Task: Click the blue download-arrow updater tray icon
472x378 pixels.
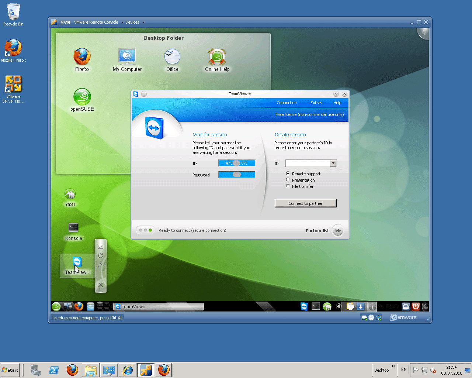Action: (x=361, y=306)
